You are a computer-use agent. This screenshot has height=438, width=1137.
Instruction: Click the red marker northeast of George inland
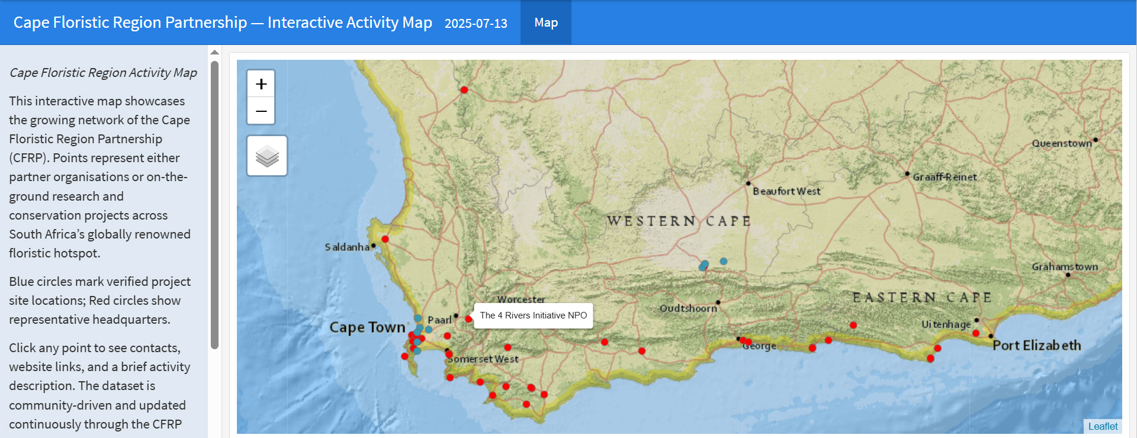853,326
